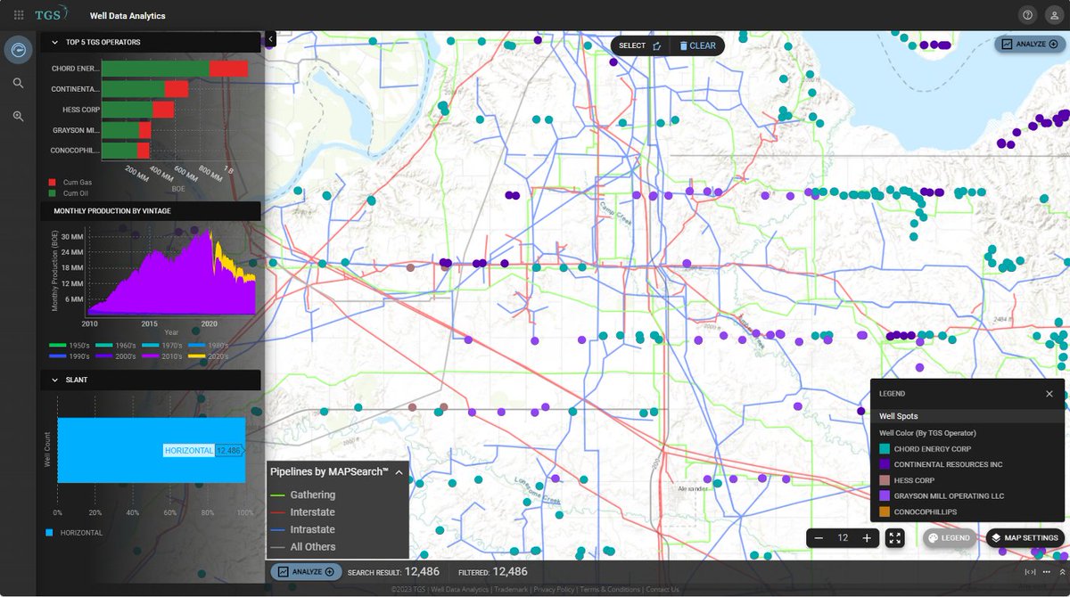Open the search sidebar icon
The image size is (1070, 597).
[18, 83]
